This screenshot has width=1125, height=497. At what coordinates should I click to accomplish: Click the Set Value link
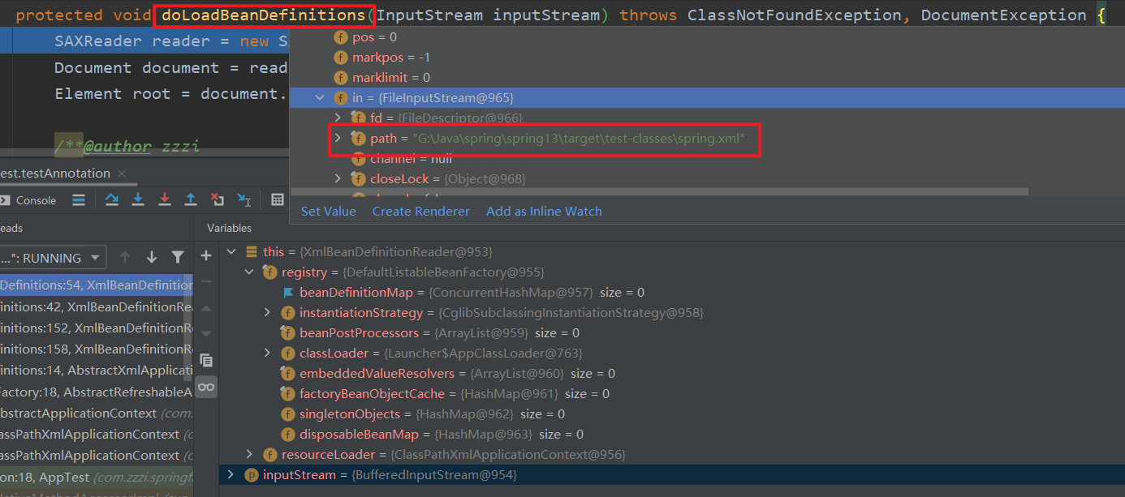(x=328, y=211)
